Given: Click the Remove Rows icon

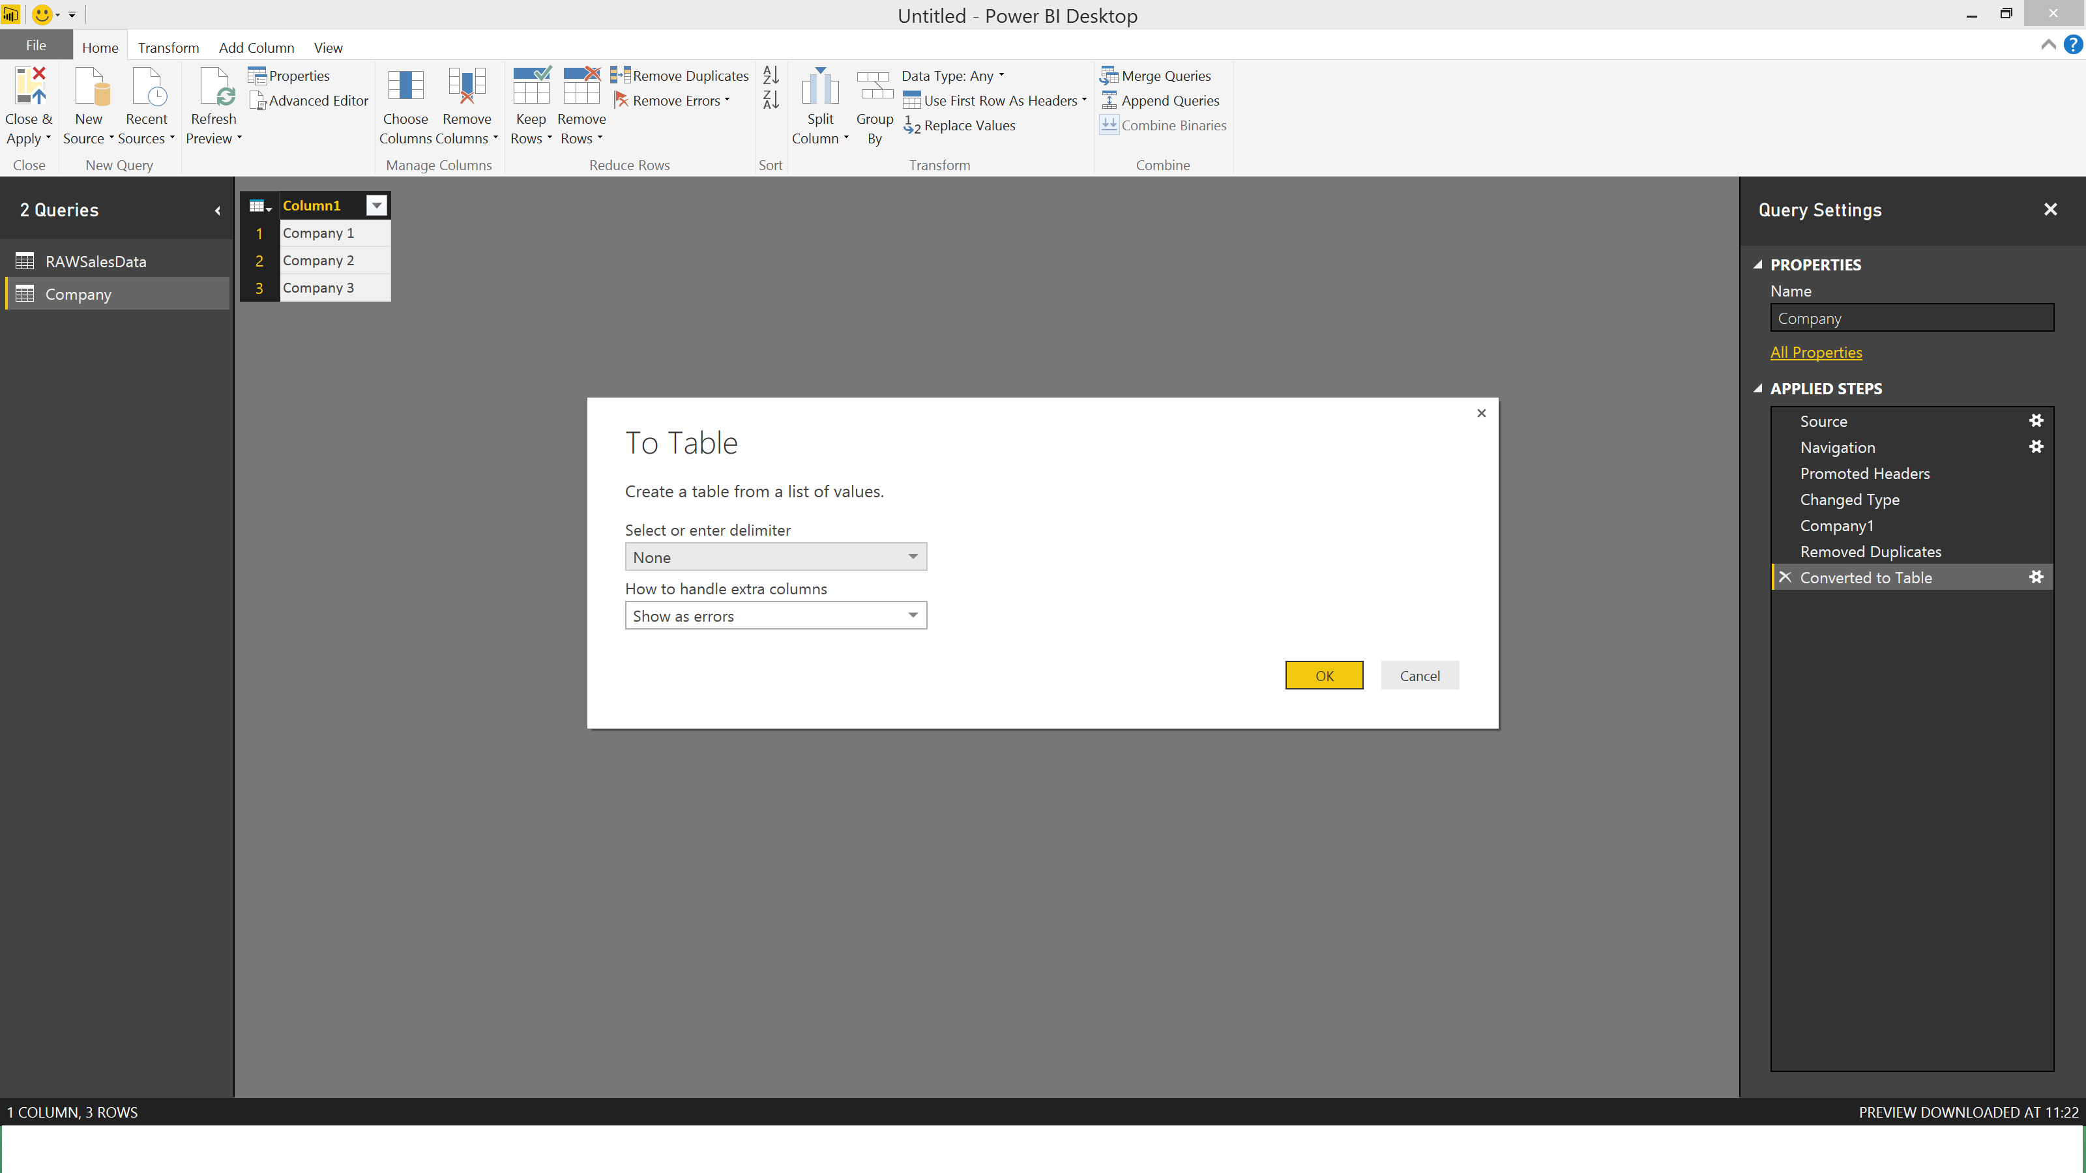Looking at the screenshot, I should (581, 86).
